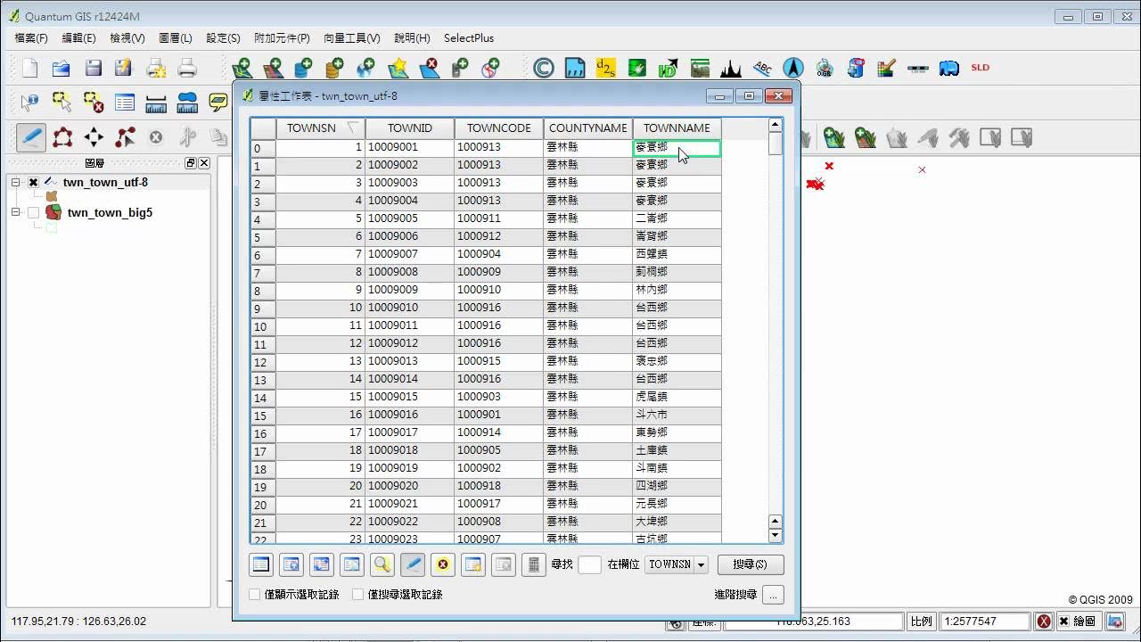Open the 檔案(F) menu
The width and height of the screenshot is (1141, 642).
[31, 38]
